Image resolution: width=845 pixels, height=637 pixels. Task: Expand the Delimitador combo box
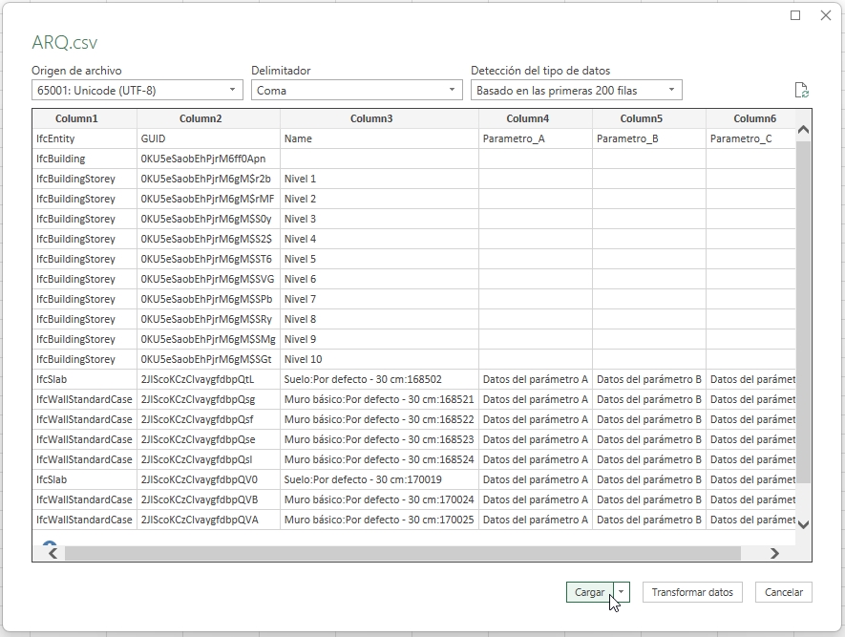[x=357, y=91]
